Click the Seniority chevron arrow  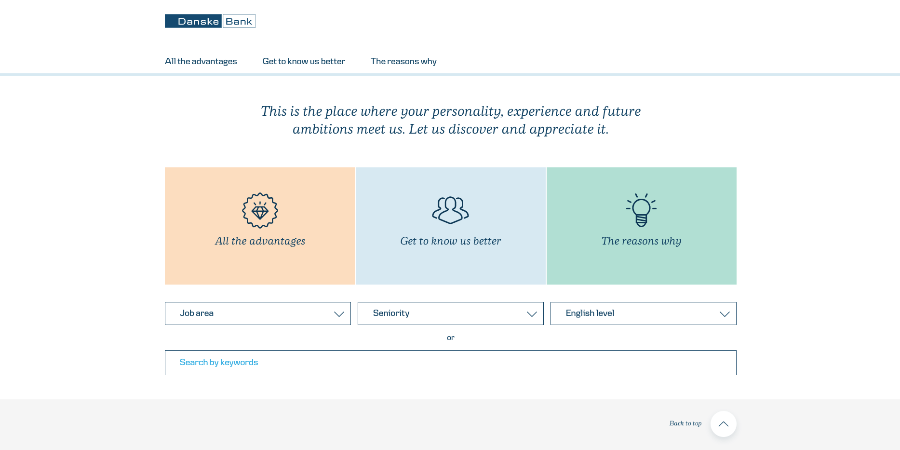(532, 314)
